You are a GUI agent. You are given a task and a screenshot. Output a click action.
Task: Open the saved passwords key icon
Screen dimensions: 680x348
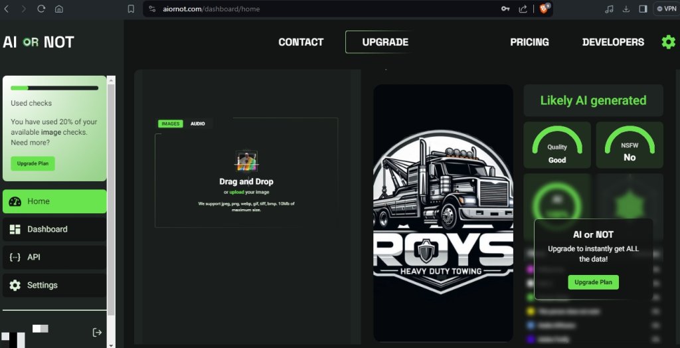[505, 9]
